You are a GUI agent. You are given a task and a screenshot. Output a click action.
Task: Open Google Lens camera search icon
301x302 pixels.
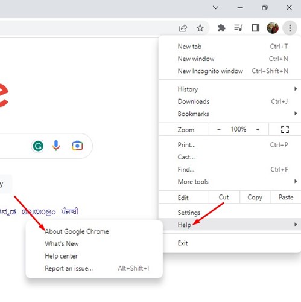(77, 146)
